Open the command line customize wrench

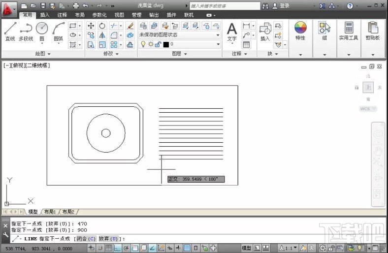click(x=5, y=235)
